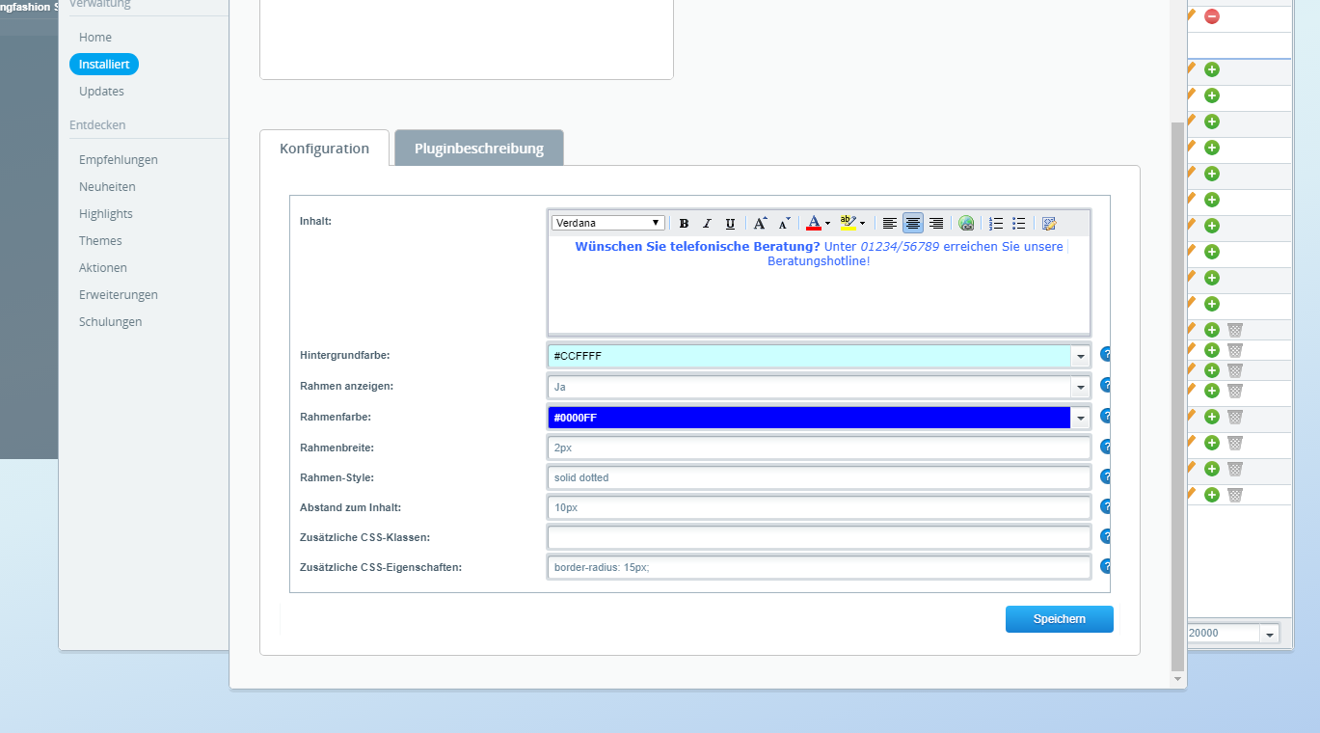Viewport: 1320px width, 733px height.
Task: Expand the Rahmenfarbe color dropdown
Action: point(1080,419)
